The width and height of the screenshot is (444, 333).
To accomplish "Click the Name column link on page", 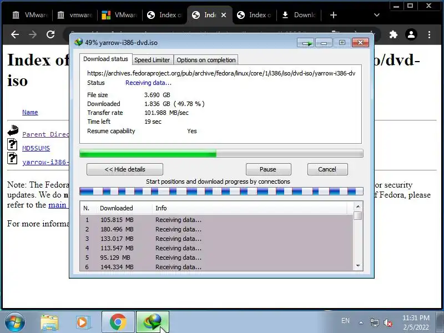I will click(x=30, y=112).
